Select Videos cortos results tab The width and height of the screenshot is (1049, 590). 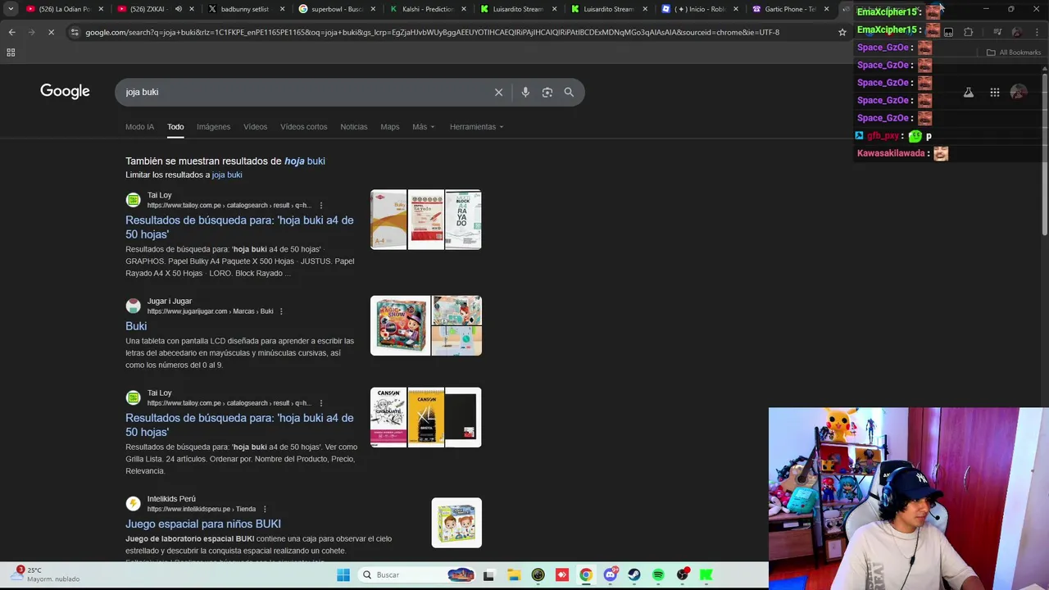tap(303, 127)
